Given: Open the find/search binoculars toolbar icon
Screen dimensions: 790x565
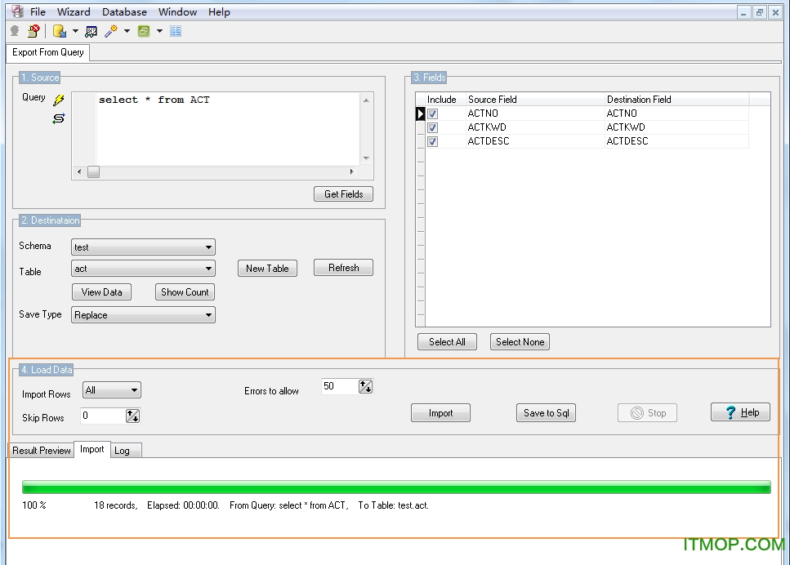Looking at the screenshot, I should tap(89, 29).
